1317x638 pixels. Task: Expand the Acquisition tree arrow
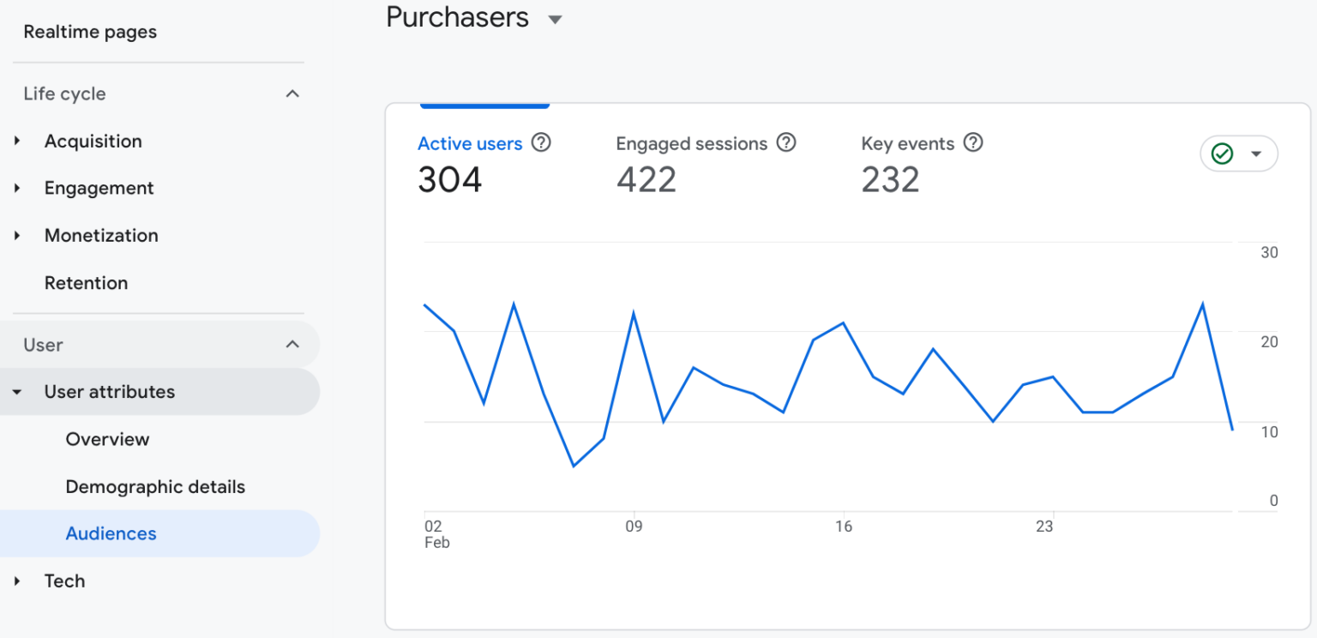tap(17, 141)
